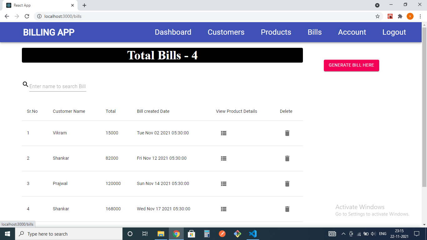Screen dimensions: 427x240
Task: Open the Customers page
Action: [x=226, y=32]
